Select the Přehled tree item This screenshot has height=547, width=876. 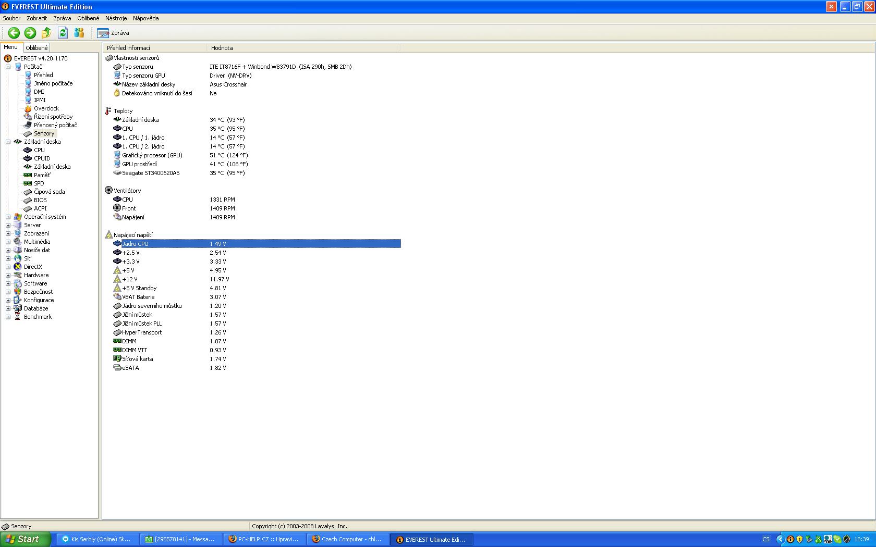pos(43,75)
